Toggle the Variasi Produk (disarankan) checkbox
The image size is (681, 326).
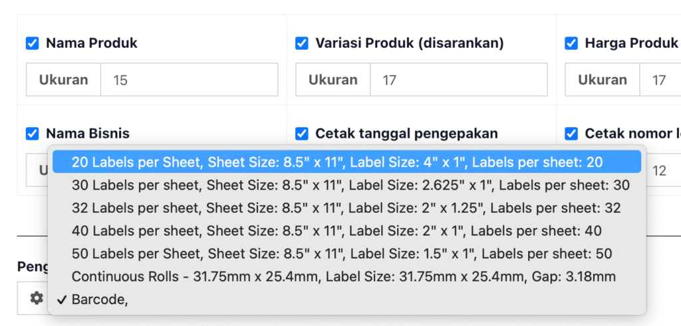point(301,43)
